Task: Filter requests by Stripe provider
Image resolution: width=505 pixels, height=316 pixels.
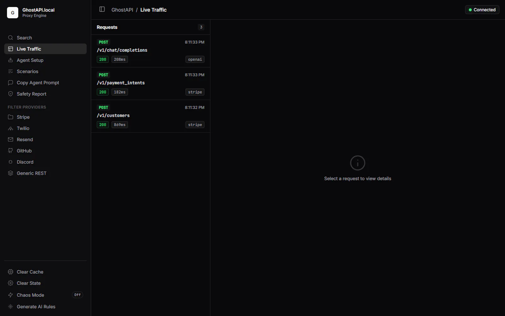Action: tap(45, 117)
